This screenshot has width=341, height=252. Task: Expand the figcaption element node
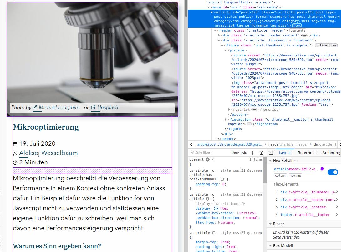pyautogui.click(x=226, y=119)
